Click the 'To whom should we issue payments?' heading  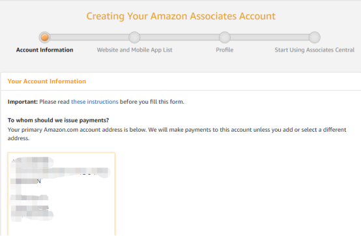[58, 120]
